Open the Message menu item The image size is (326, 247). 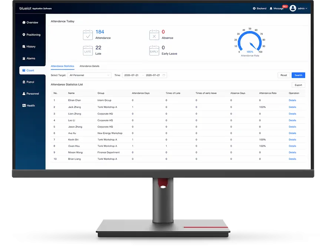[277, 9]
